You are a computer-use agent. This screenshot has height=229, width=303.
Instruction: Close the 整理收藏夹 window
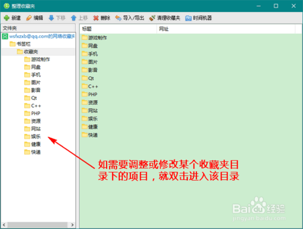click(x=294, y=6)
